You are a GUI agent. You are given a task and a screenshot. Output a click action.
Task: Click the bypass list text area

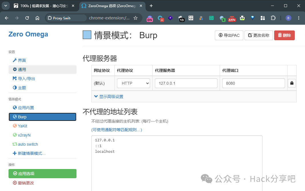pos(177,163)
